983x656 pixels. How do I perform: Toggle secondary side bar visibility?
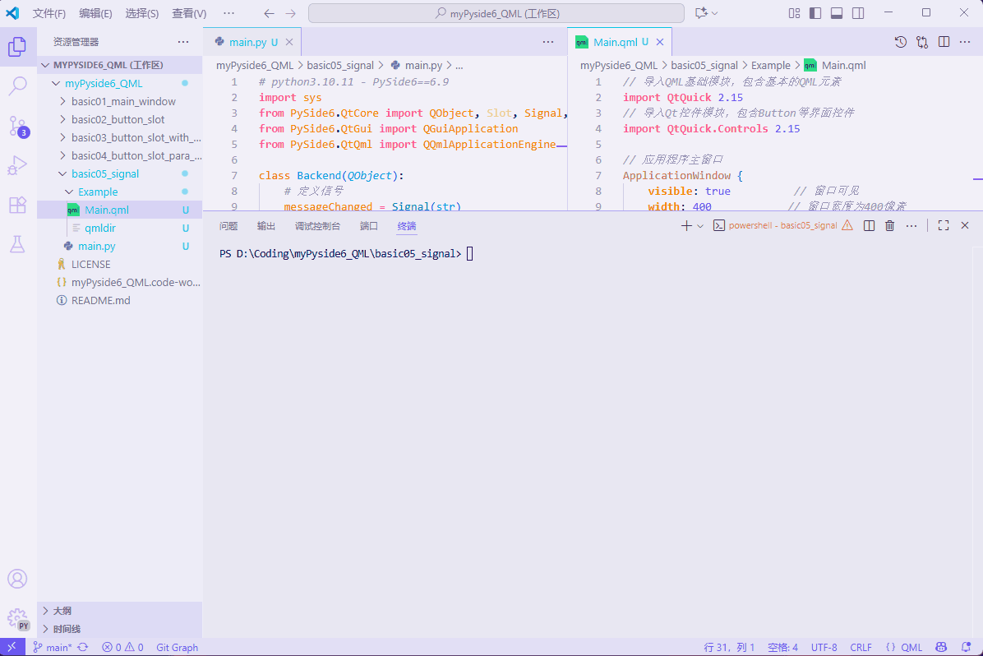(858, 13)
